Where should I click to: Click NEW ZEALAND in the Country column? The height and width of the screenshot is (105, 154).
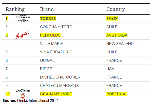pyautogui.click(x=120, y=43)
